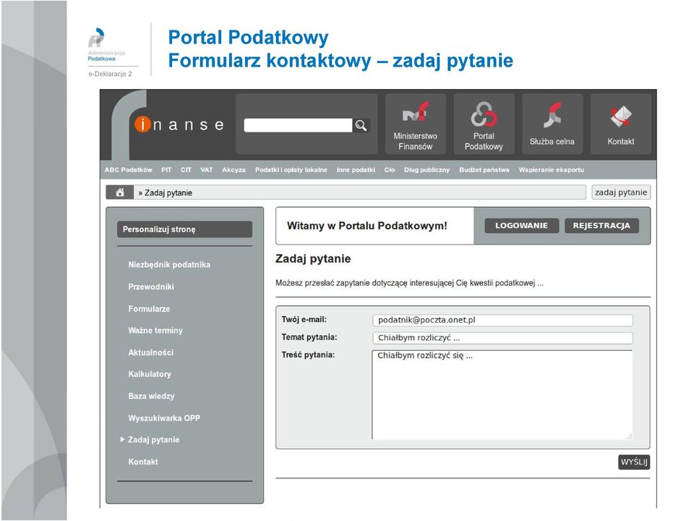Focus the Temat pytania field
The width and height of the screenshot is (694, 521).
coord(503,338)
